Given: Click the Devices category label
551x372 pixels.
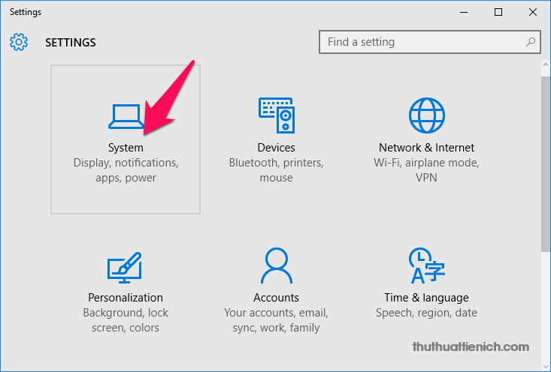Looking at the screenshot, I should pos(276,148).
